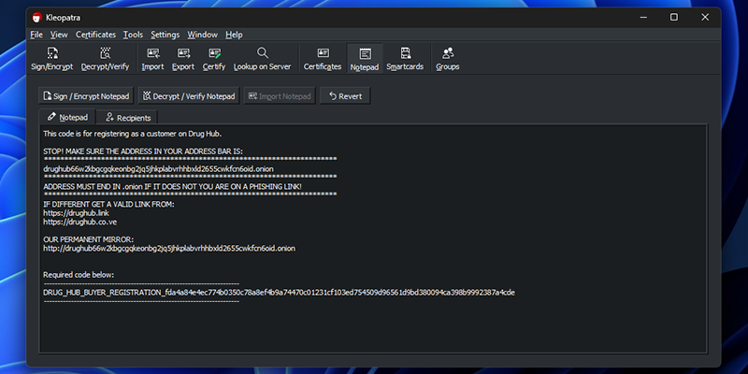This screenshot has width=748, height=374.
Task: Switch to the Recipients tab
Action: point(127,118)
